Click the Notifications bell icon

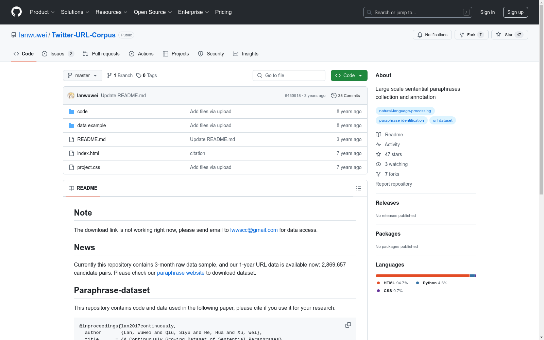[420, 35]
